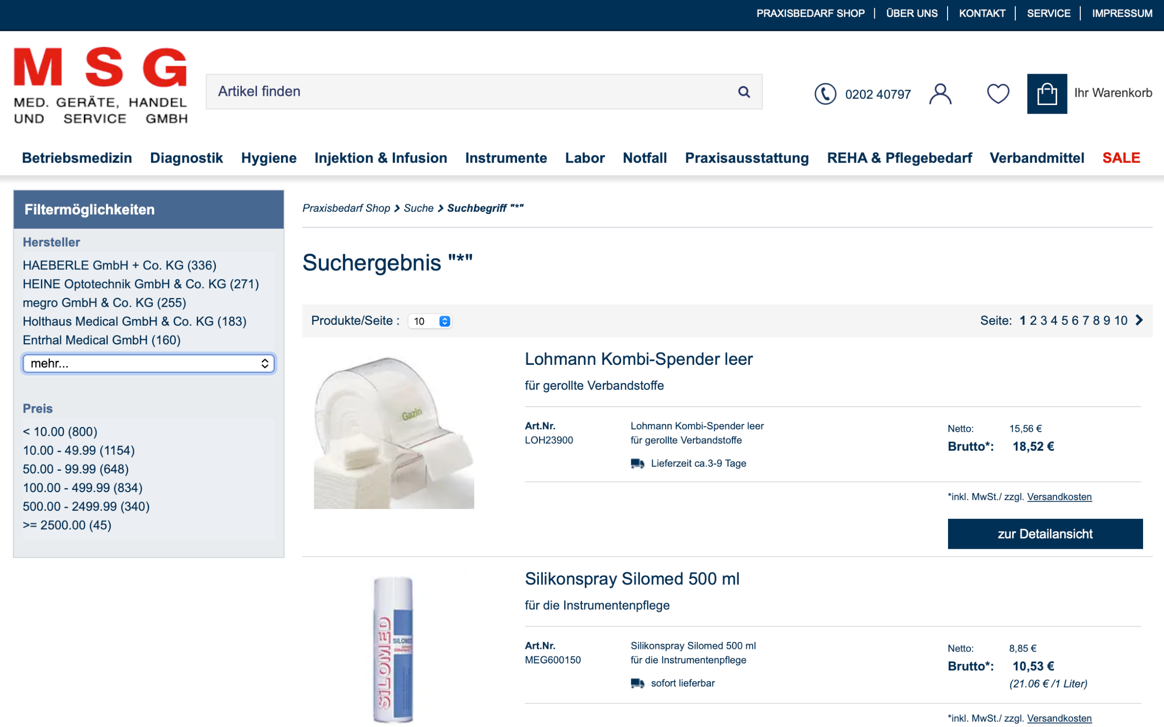Click the zur Detailansicht button
1164x727 pixels.
tap(1045, 534)
